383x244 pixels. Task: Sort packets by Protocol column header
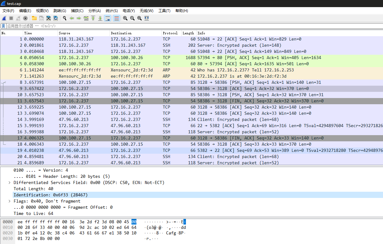(170, 33)
